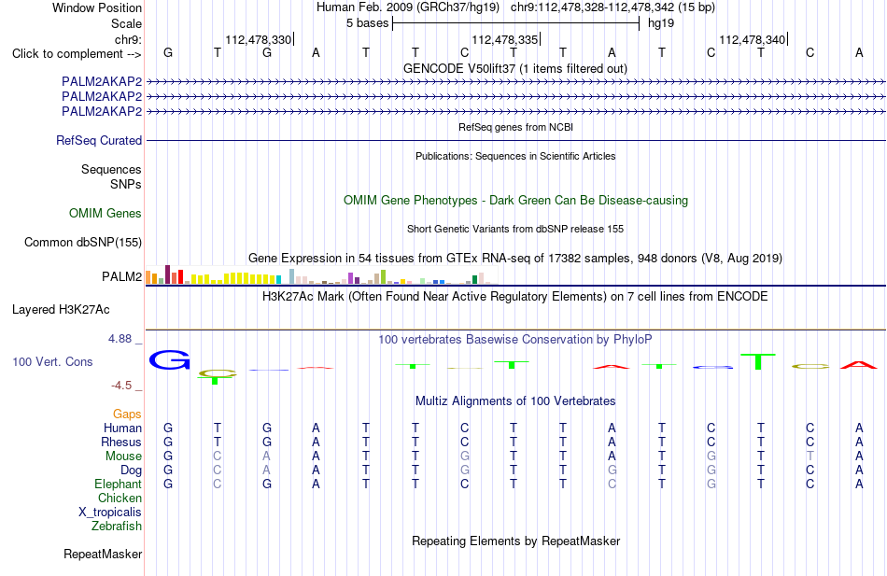Click the tallest green T PhyloP letter
887x576 pixels.
tap(758, 361)
